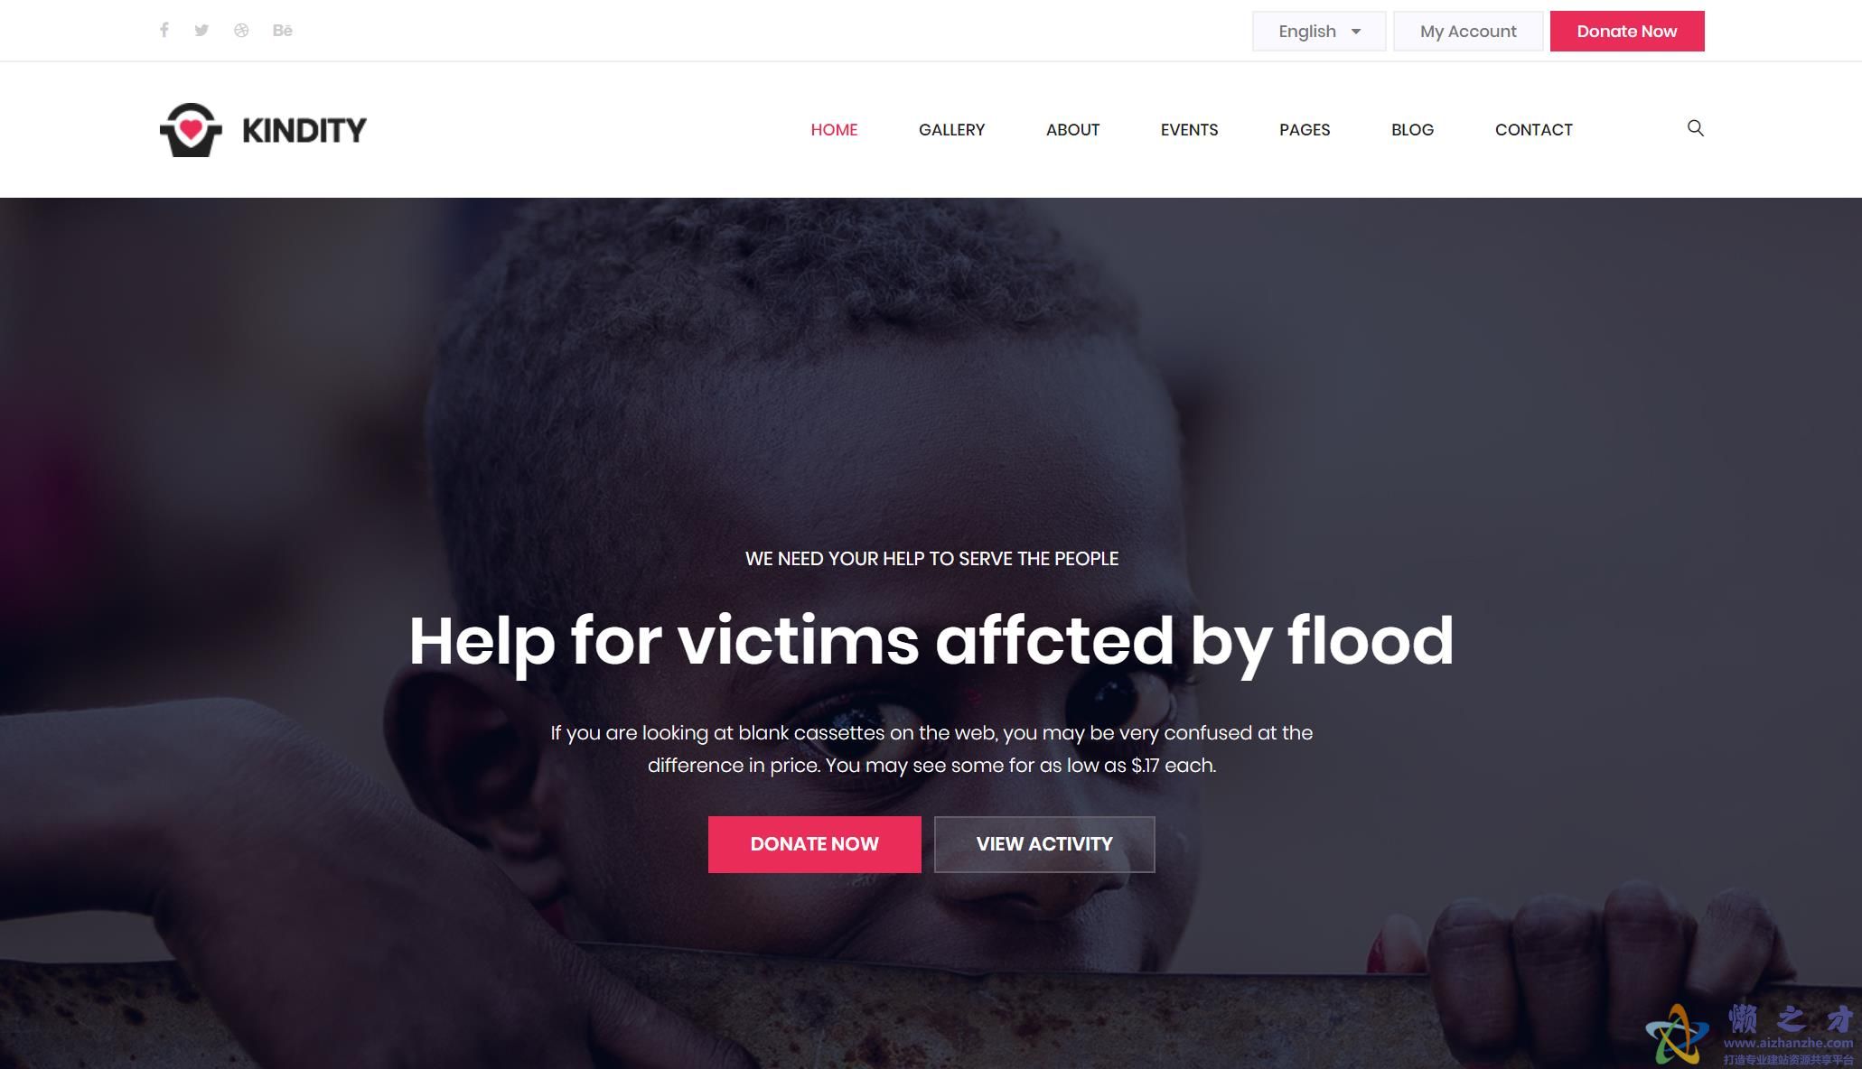Click the hero DONATE NOW button
Screen dimensions: 1862x1069
[814, 844]
